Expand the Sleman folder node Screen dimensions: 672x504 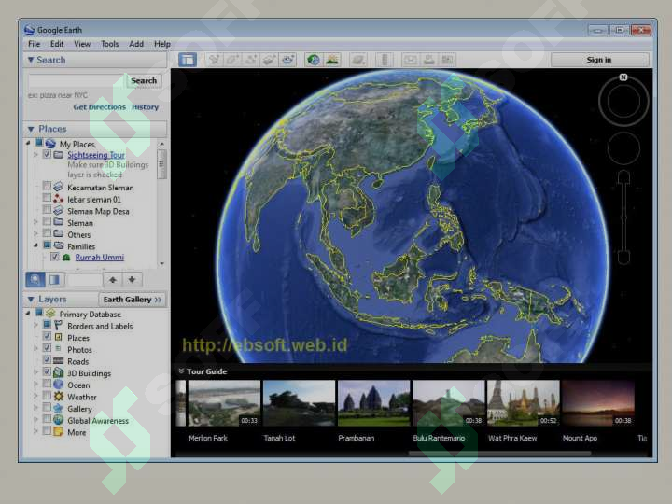(36, 222)
